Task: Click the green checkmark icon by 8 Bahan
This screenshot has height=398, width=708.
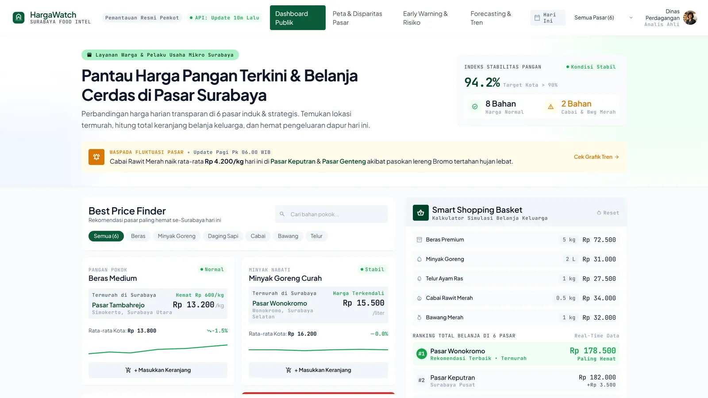Action: [x=475, y=107]
